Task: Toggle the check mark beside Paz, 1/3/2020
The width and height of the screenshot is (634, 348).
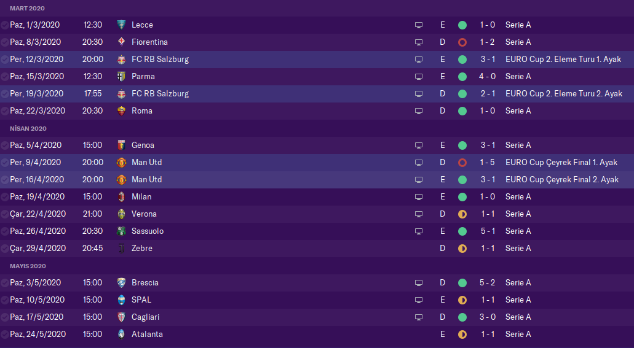Action: pos(5,25)
